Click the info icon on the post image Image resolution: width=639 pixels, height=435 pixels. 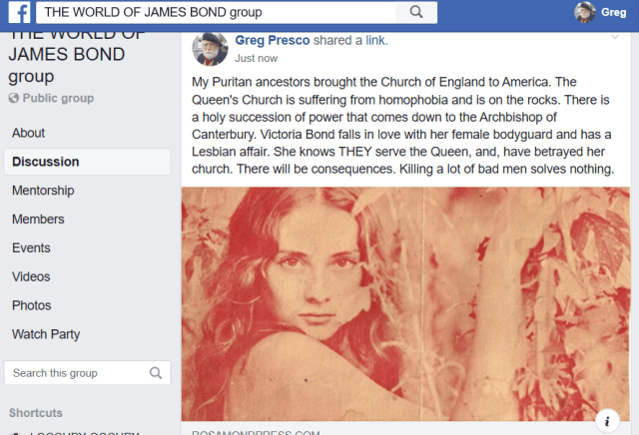point(609,420)
